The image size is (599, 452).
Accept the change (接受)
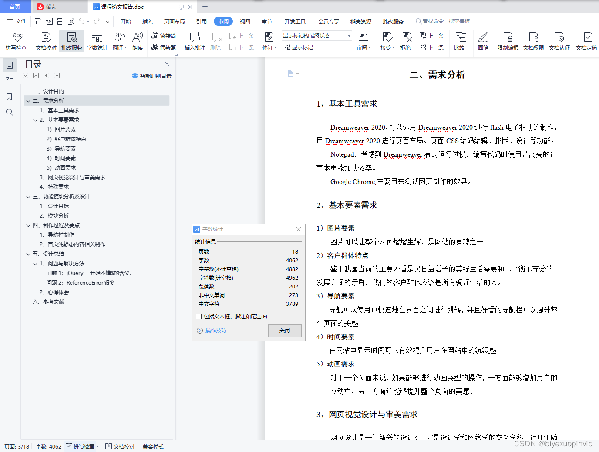387,41
